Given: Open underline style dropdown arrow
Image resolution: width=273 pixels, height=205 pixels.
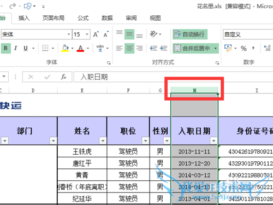Looking at the screenshot, I should (33, 48).
